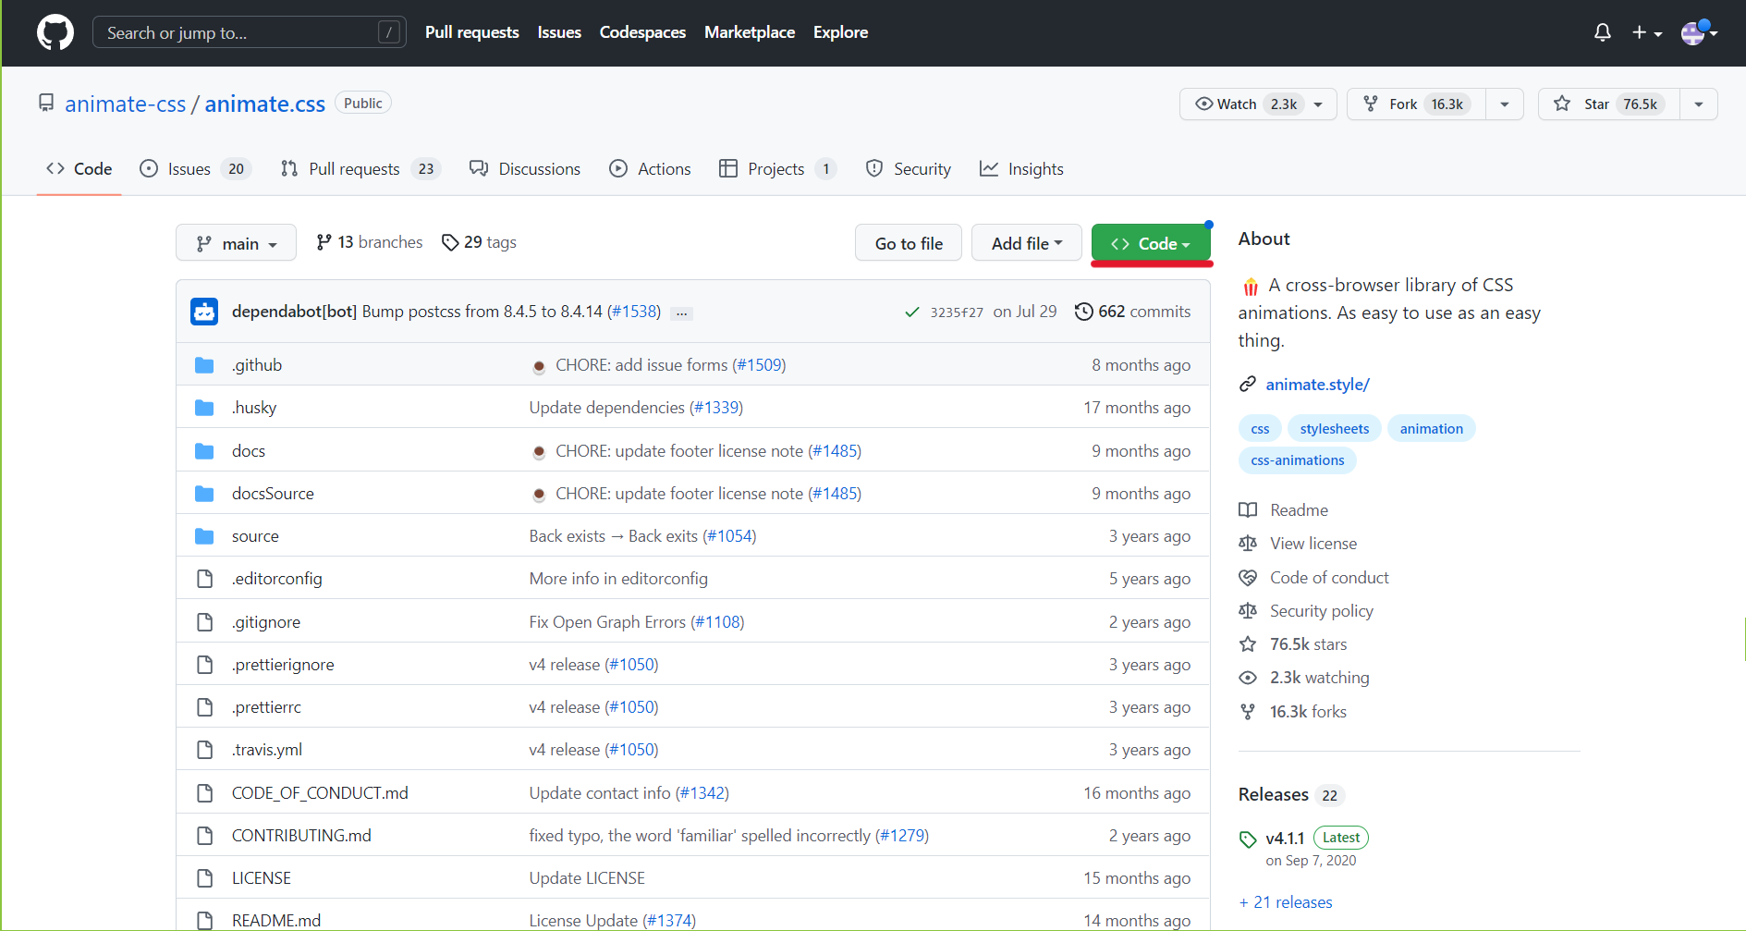
Task: Click the search or jump to field
Action: coord(249,32)
